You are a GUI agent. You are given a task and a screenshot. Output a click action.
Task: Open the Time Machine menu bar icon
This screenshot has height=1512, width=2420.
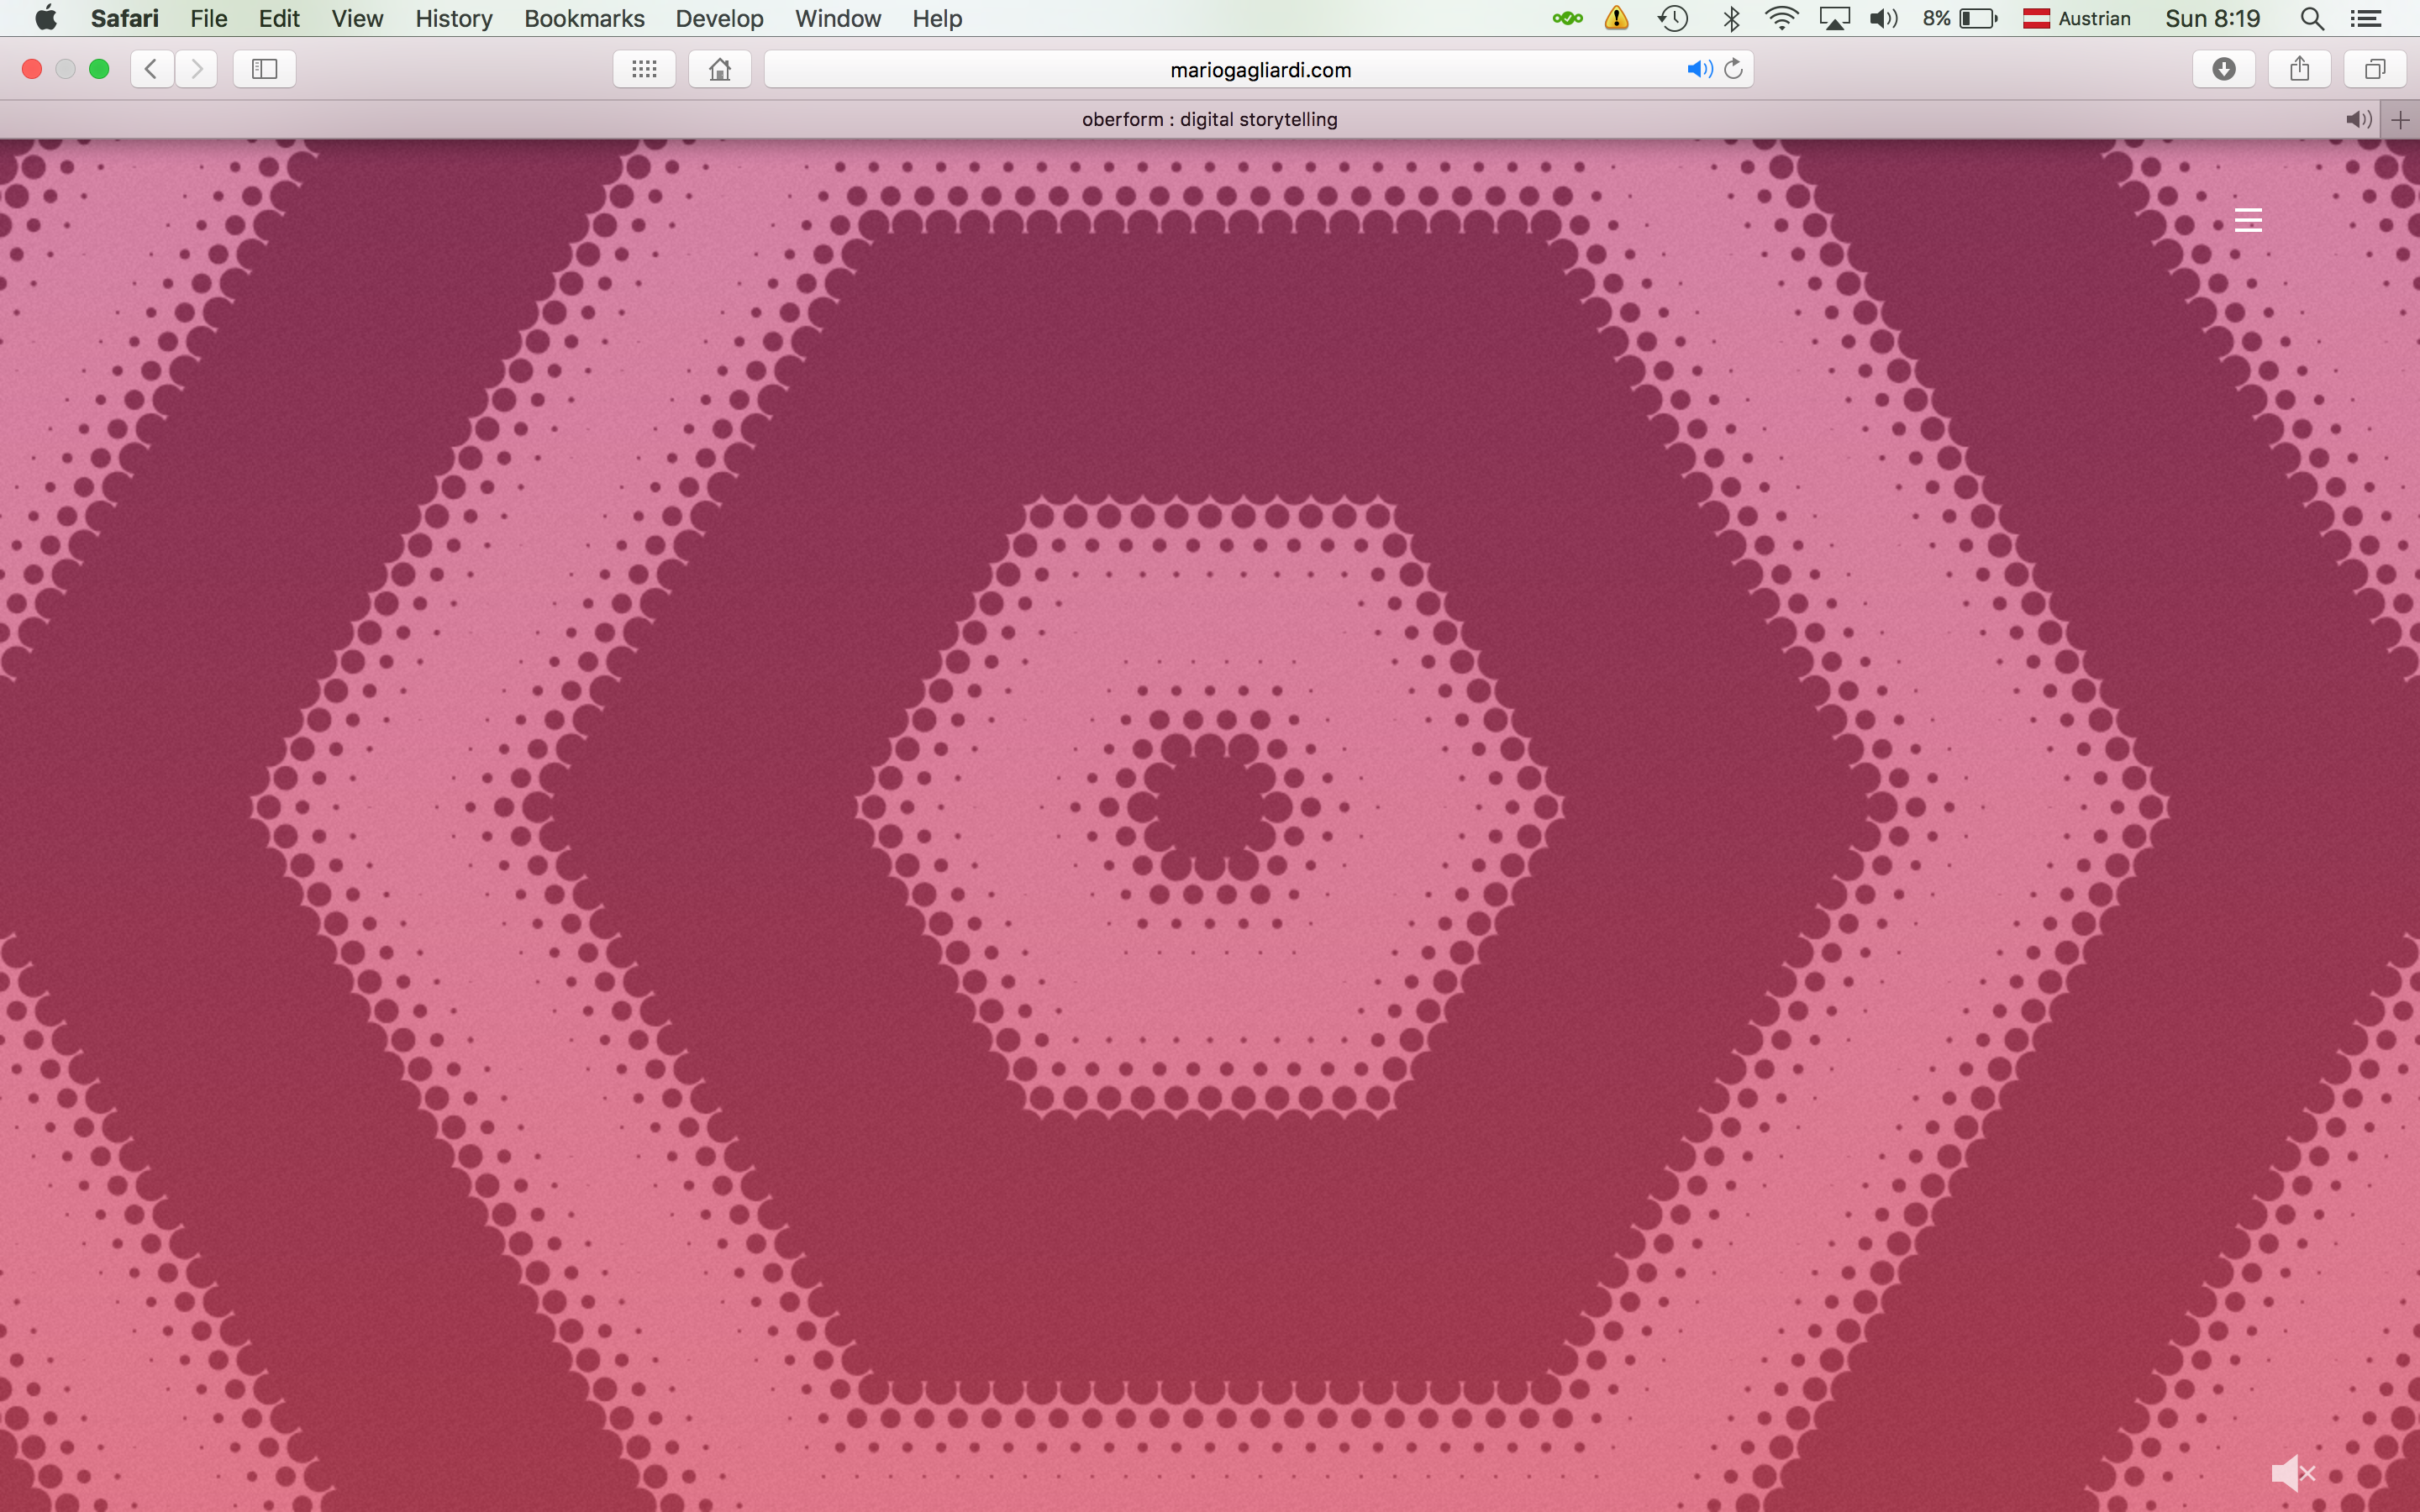(x=1673, y=18)
